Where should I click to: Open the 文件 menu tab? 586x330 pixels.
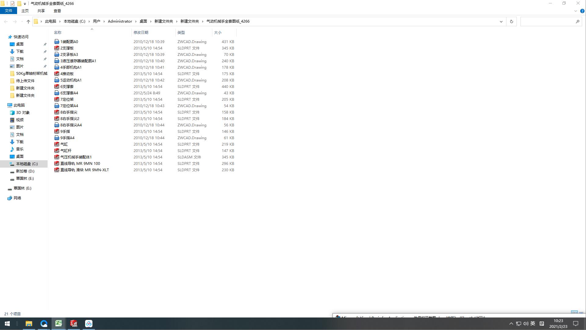point(9,11)
